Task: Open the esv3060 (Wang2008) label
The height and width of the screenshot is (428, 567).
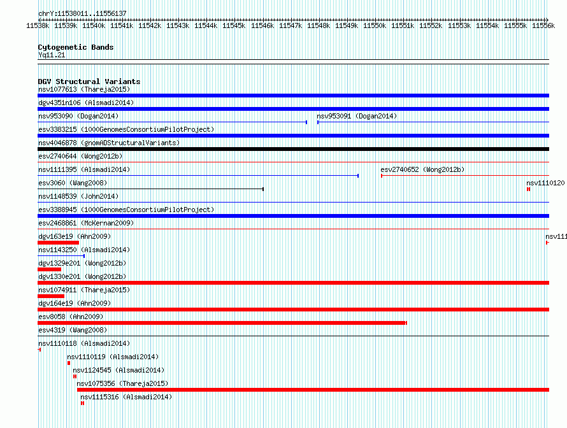Action: (x=73, y=183)
